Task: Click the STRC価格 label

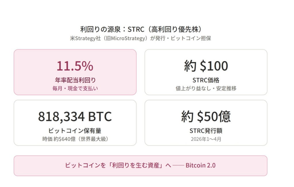Action: click(206, 80)
